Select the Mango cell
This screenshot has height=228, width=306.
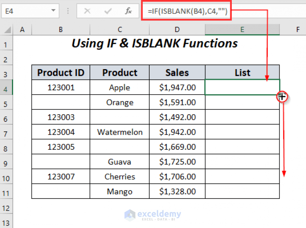[120, 191]
